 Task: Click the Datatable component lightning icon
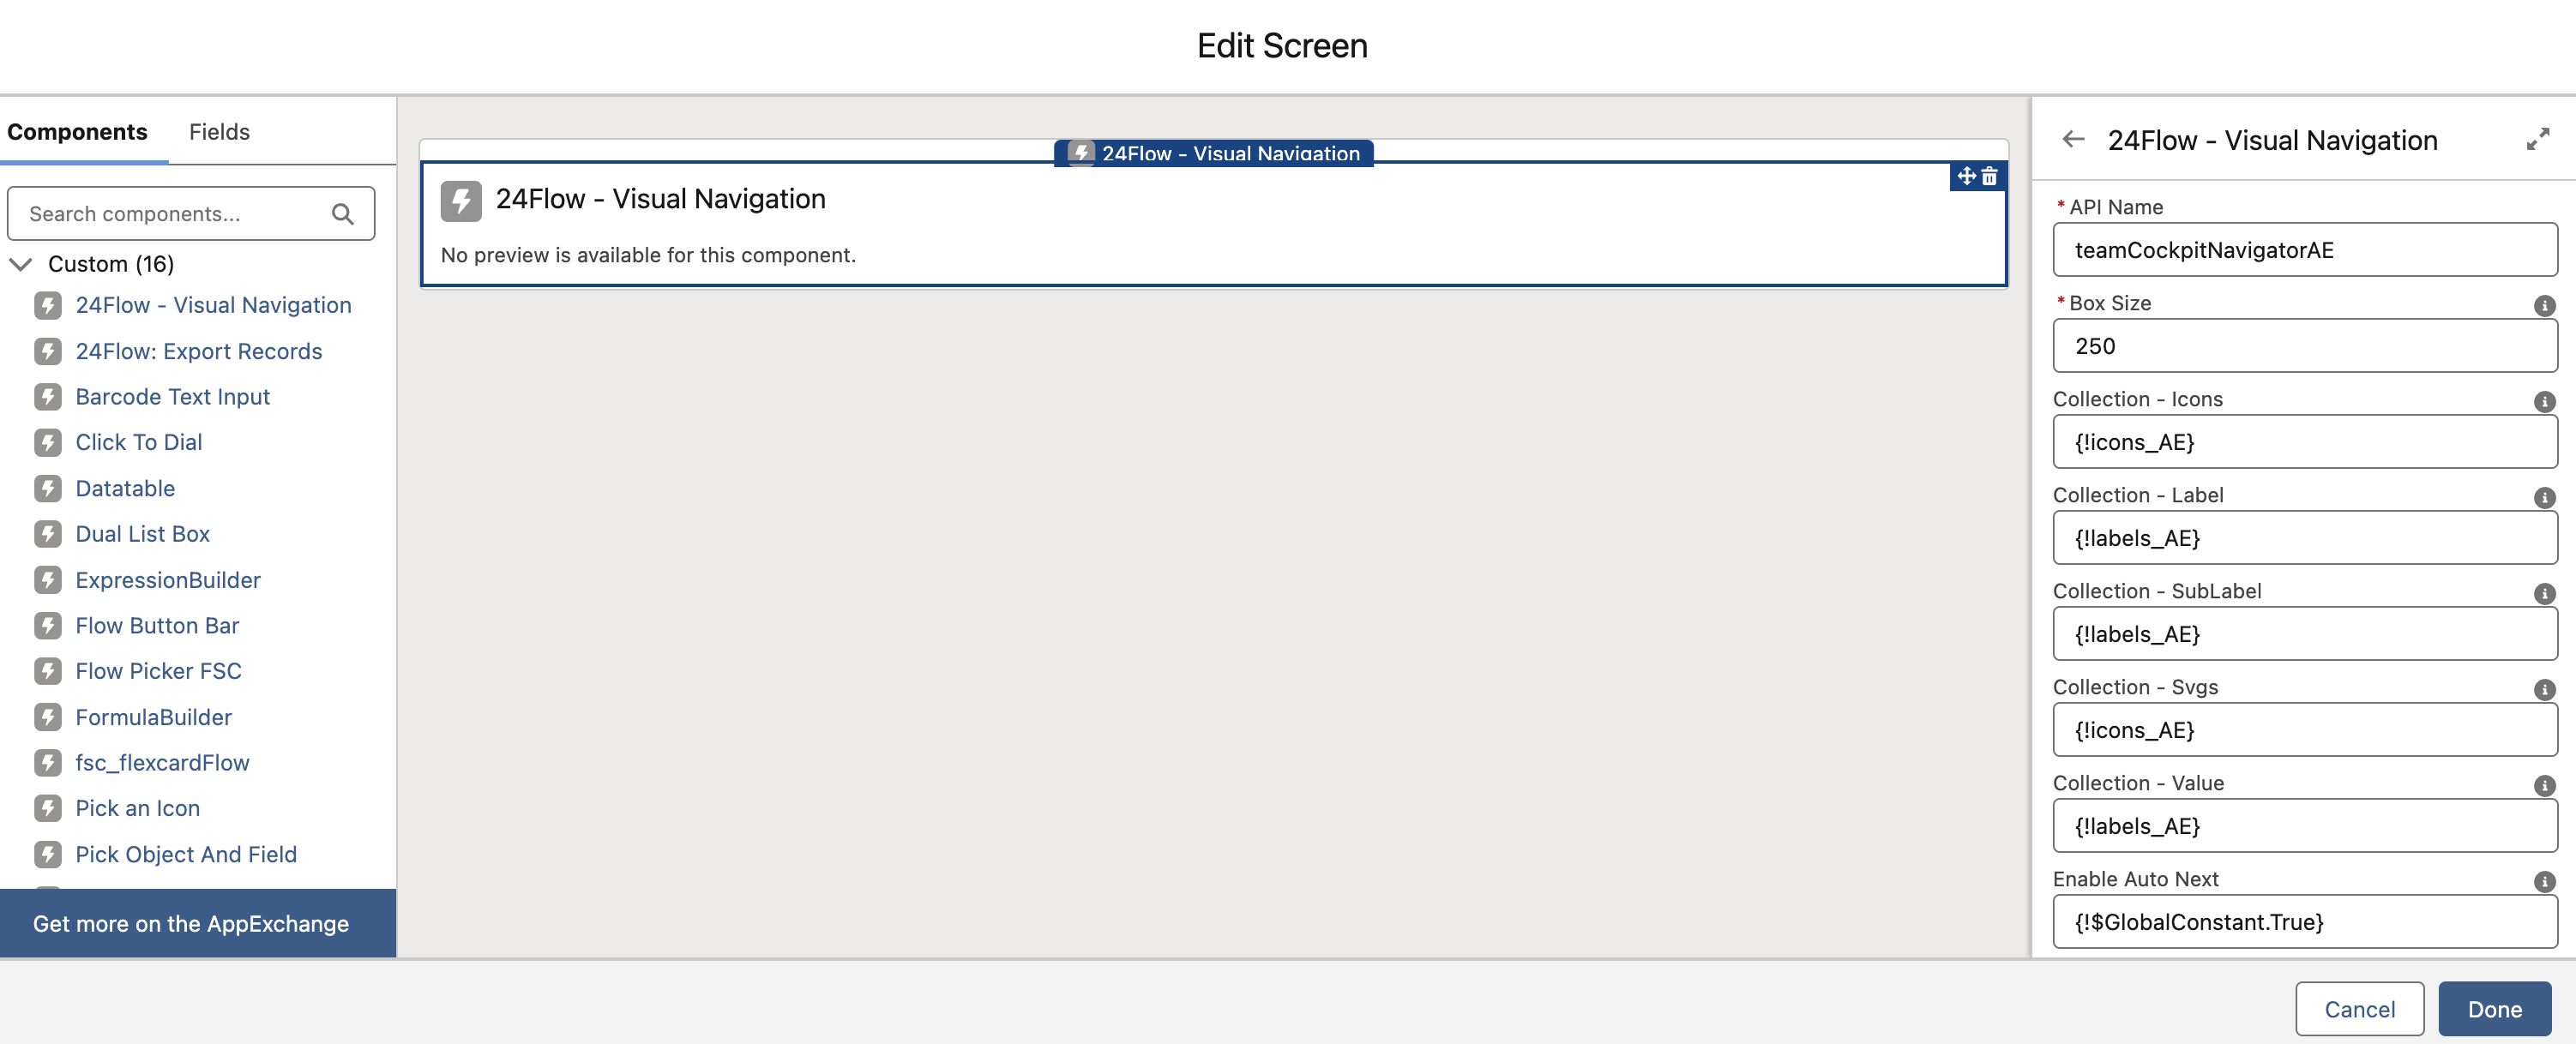[48, 489]
